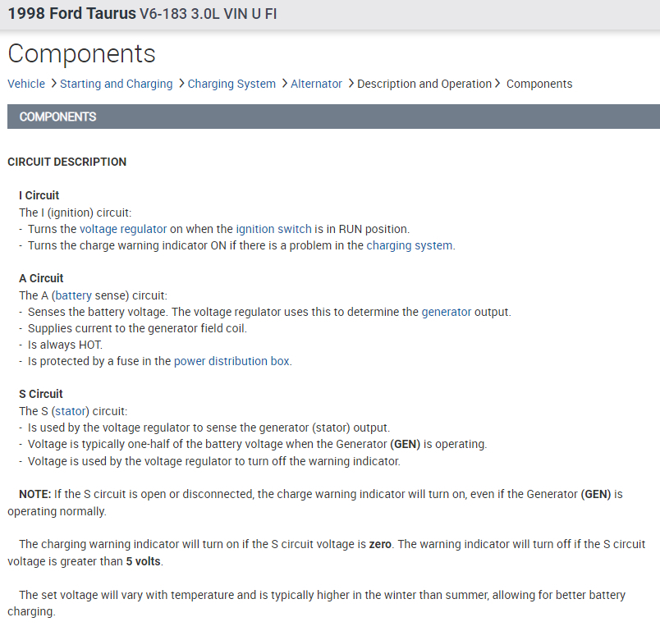660x631 pixels.
Task: Open the charging system link in the I Circuit text
Action: 409,245
